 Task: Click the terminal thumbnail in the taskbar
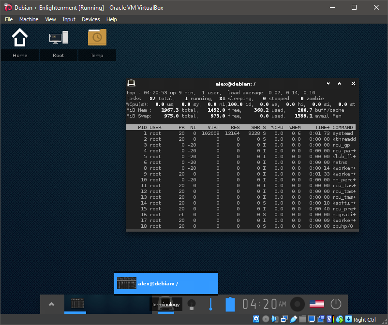[x=78, y=304]
